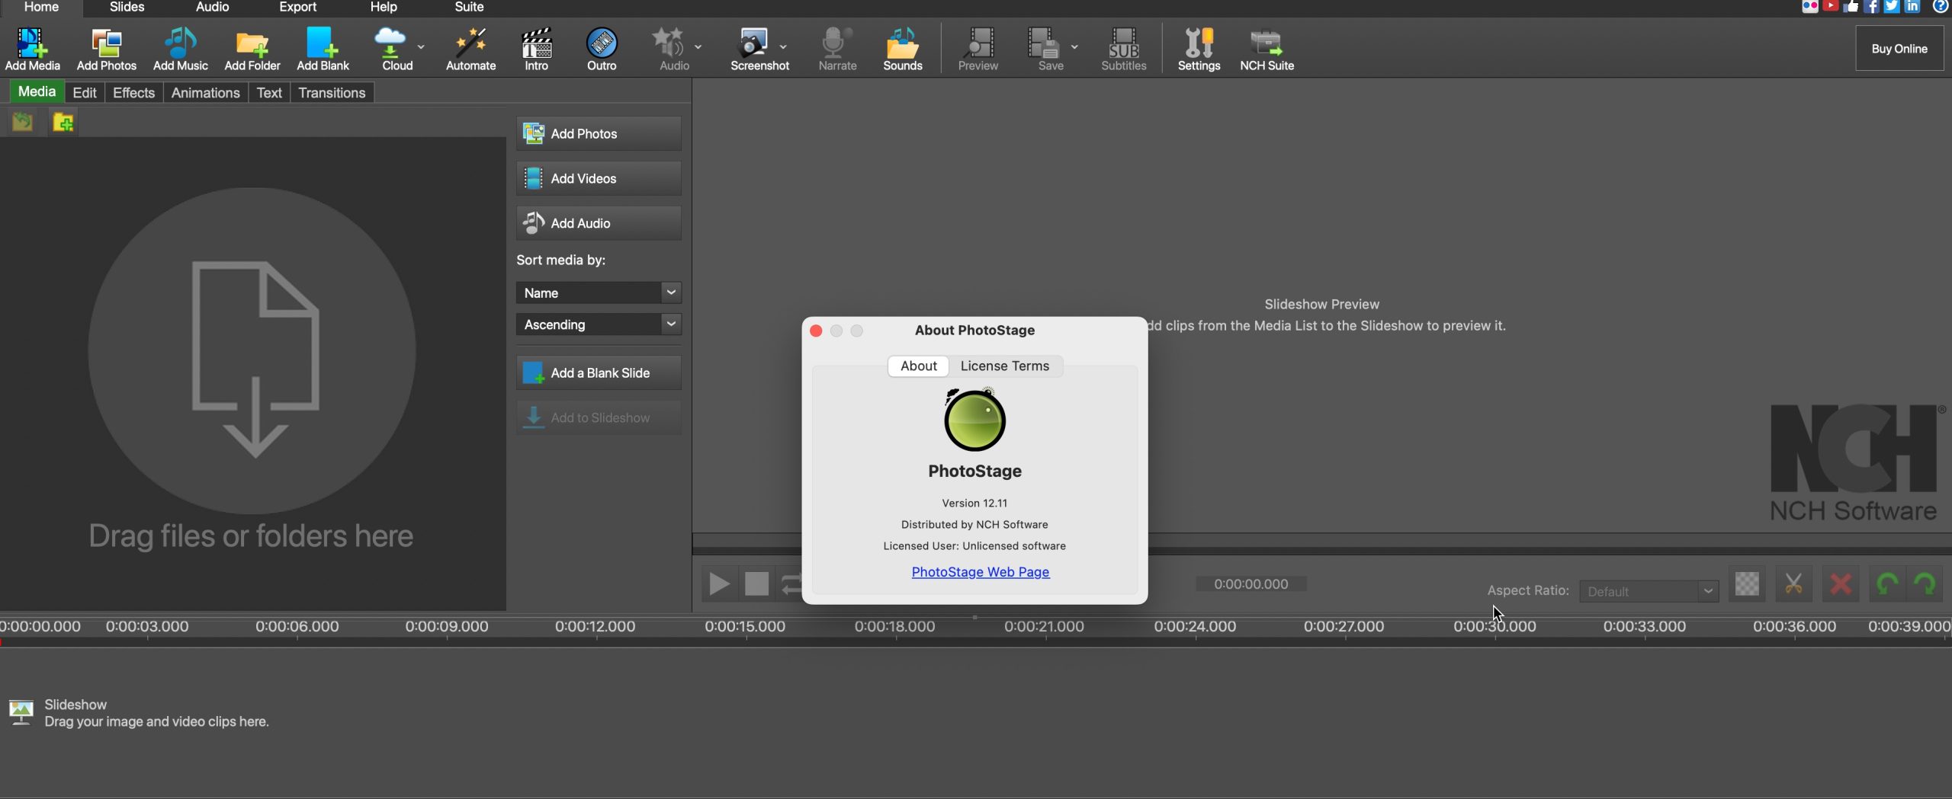Click timeline ruler at 0:00:12.000

coord(595,627)
